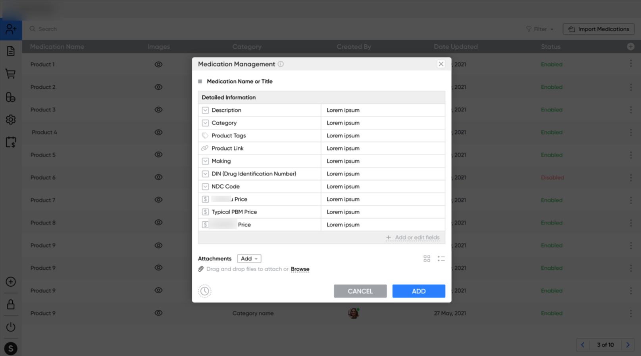This screenshot has width=641, height=356.
Task: Expand the Making field dropdown icon
Action: [x=205, y=161]
